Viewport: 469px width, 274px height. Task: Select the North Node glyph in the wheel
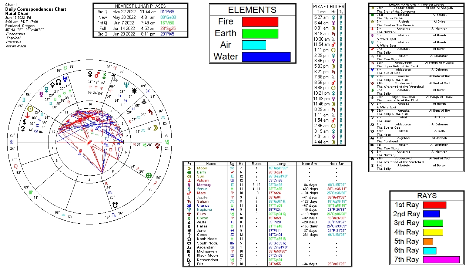pyautogui.click(x=58, y=82)
